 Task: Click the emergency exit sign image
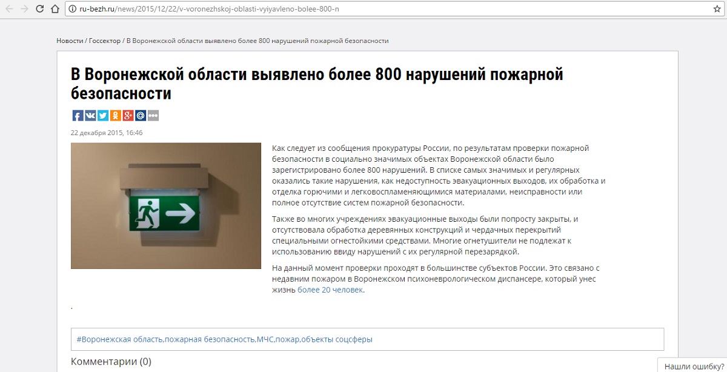(x=166, y=205)
